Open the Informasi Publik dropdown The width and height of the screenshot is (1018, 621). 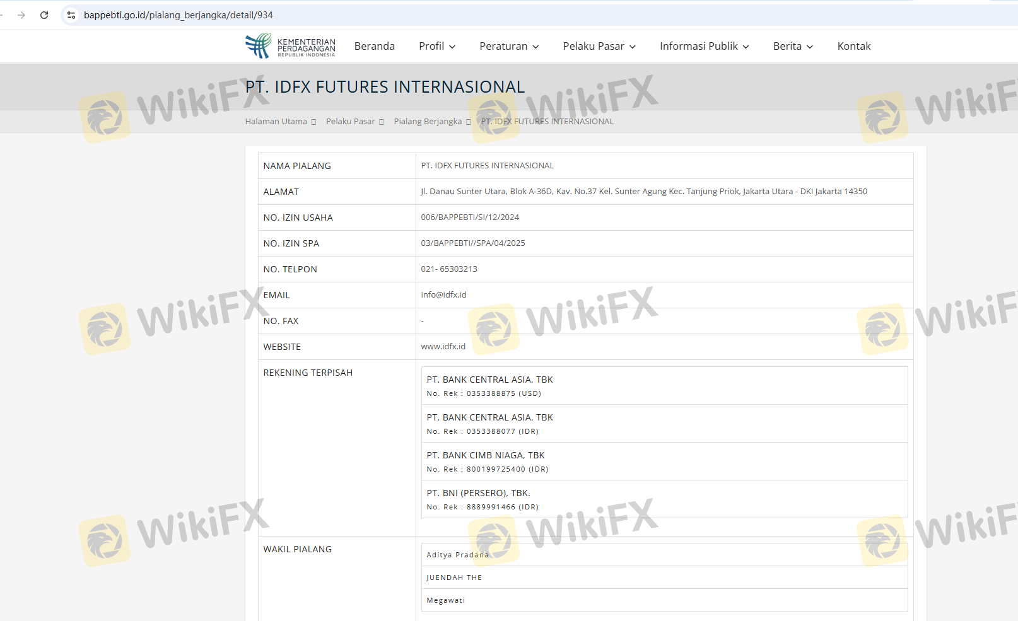coord(704,46)
